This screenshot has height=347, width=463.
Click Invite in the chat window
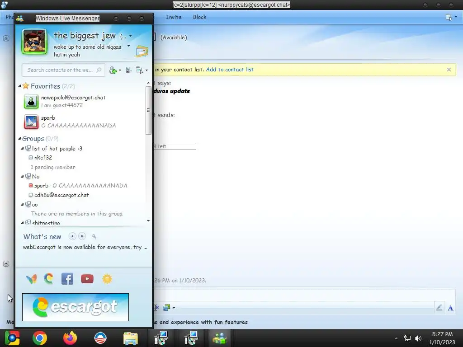click(174, 17)
